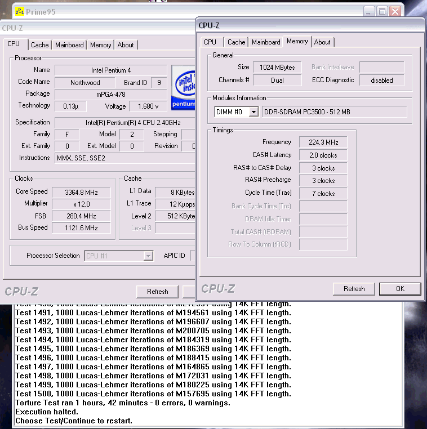Screen dimensions: 427x429
Task: Click the Model value 2
Action: (x=132, y=135)
